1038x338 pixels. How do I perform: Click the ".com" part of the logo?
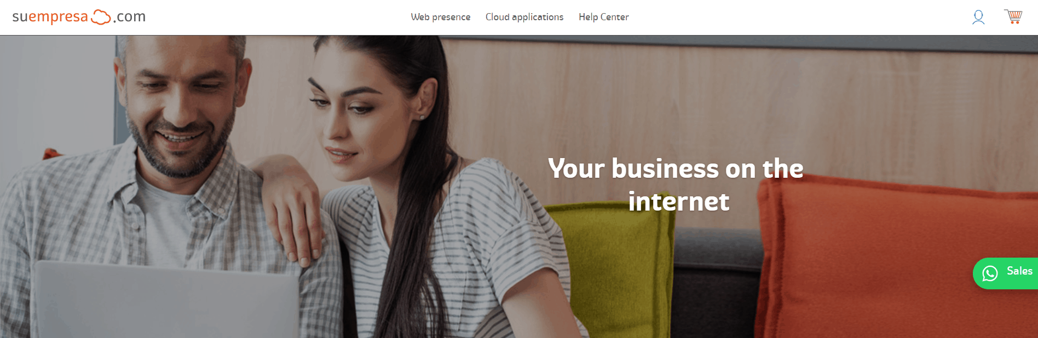pyautogui.click(x=130, y=17)
